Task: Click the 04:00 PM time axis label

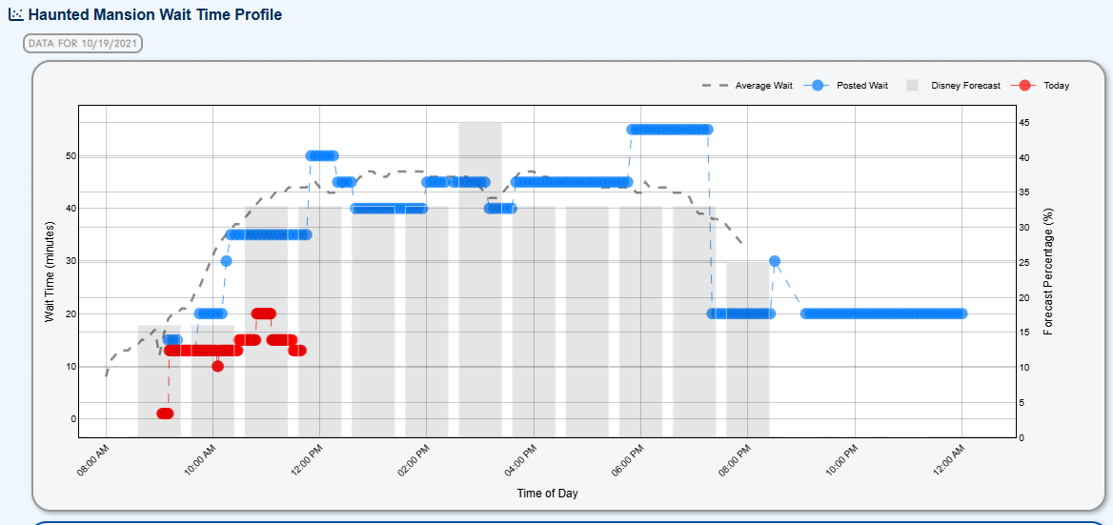Action: tap(522, 461)
